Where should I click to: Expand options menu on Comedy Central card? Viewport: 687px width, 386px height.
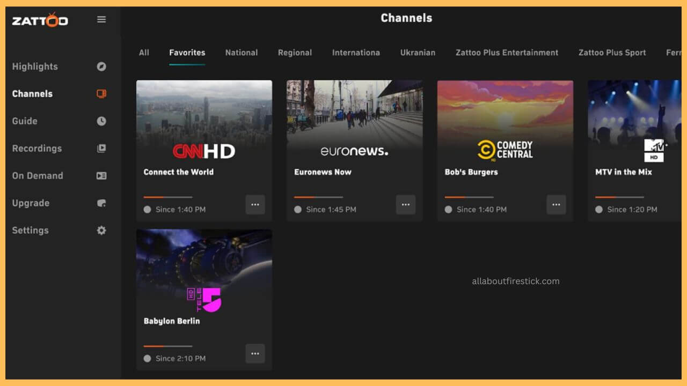556,205
